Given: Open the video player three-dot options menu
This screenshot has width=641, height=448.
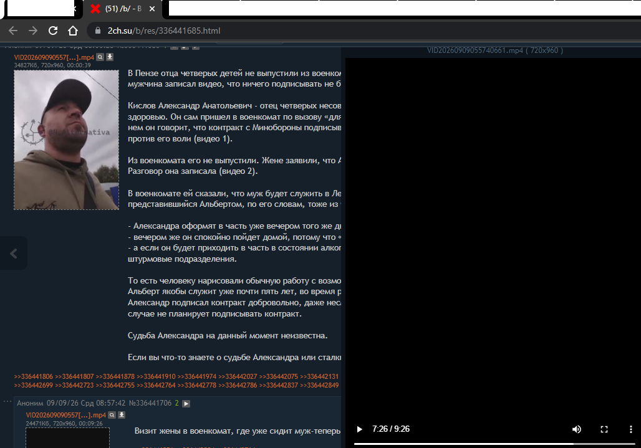Looking at the screenshot, I should point(631,429).
